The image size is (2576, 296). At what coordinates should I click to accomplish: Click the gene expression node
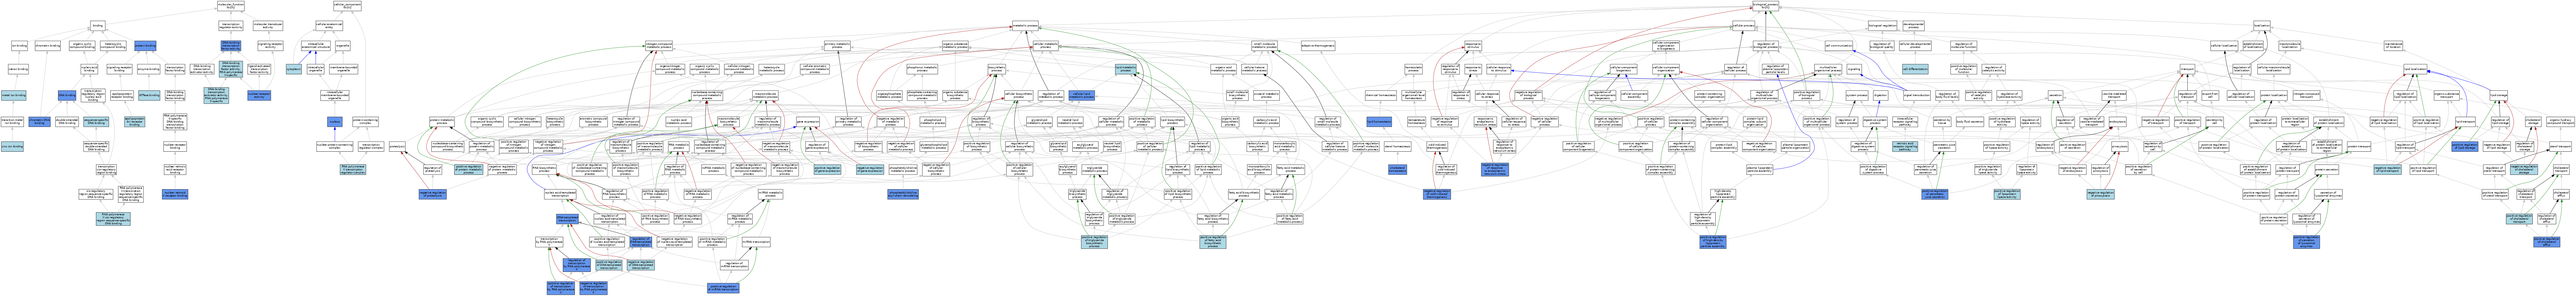click(808, 122)
